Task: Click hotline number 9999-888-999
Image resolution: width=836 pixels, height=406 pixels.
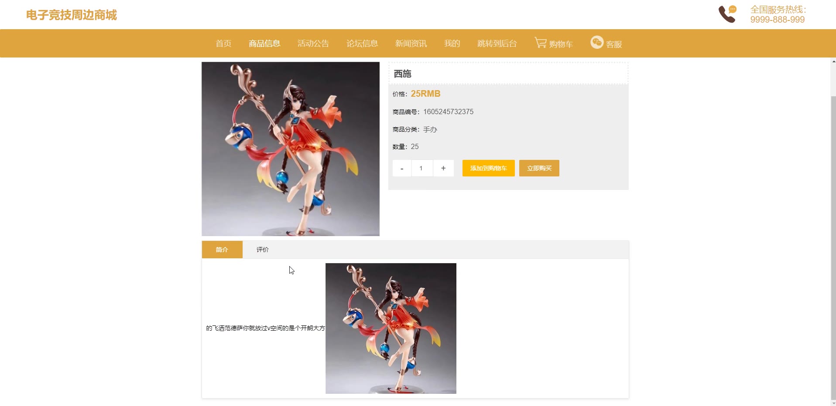Action: pyautogui.click(x=778, y=20)
